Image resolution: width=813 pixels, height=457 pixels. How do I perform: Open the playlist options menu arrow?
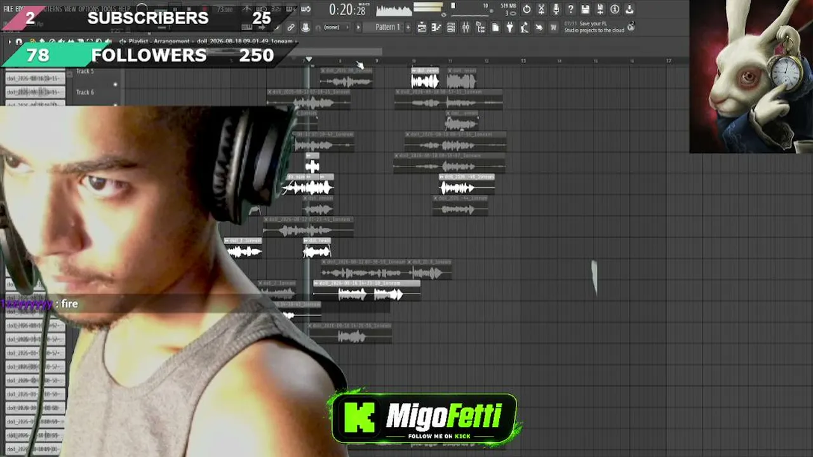pos(10,42)
